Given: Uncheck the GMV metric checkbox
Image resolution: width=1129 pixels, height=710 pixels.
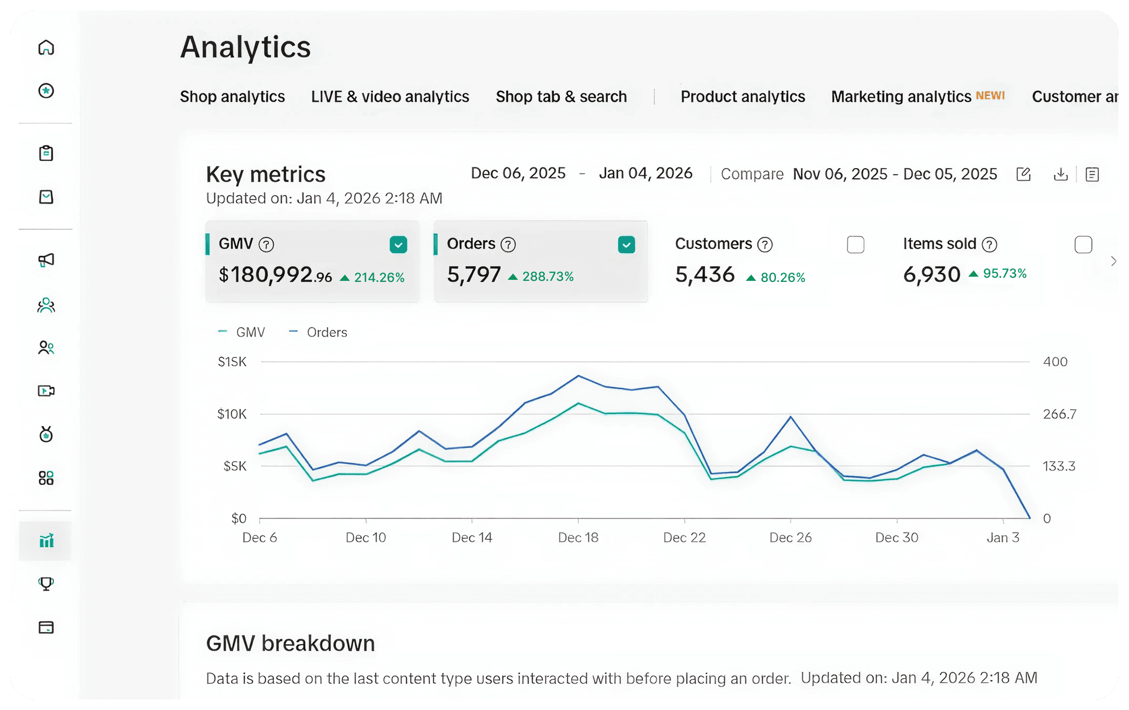Looking at the screenshot, I should (x=398, y=244).
